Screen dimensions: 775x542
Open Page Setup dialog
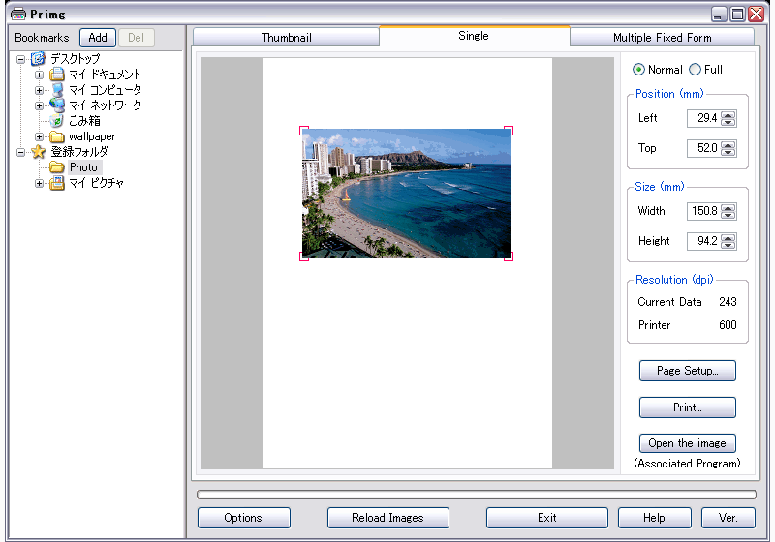tap(687, 371)
